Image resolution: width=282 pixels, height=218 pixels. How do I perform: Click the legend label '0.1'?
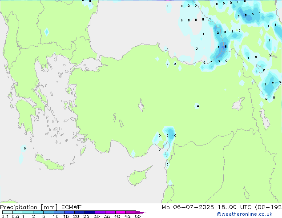pyautogui.click(x=5, y=216)
